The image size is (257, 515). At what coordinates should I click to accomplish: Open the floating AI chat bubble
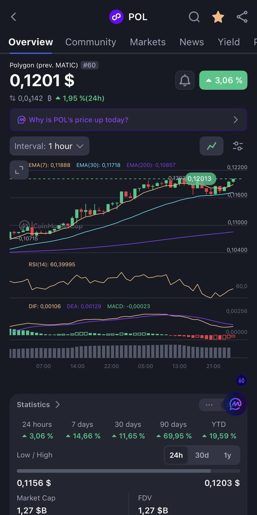[236, 404]
